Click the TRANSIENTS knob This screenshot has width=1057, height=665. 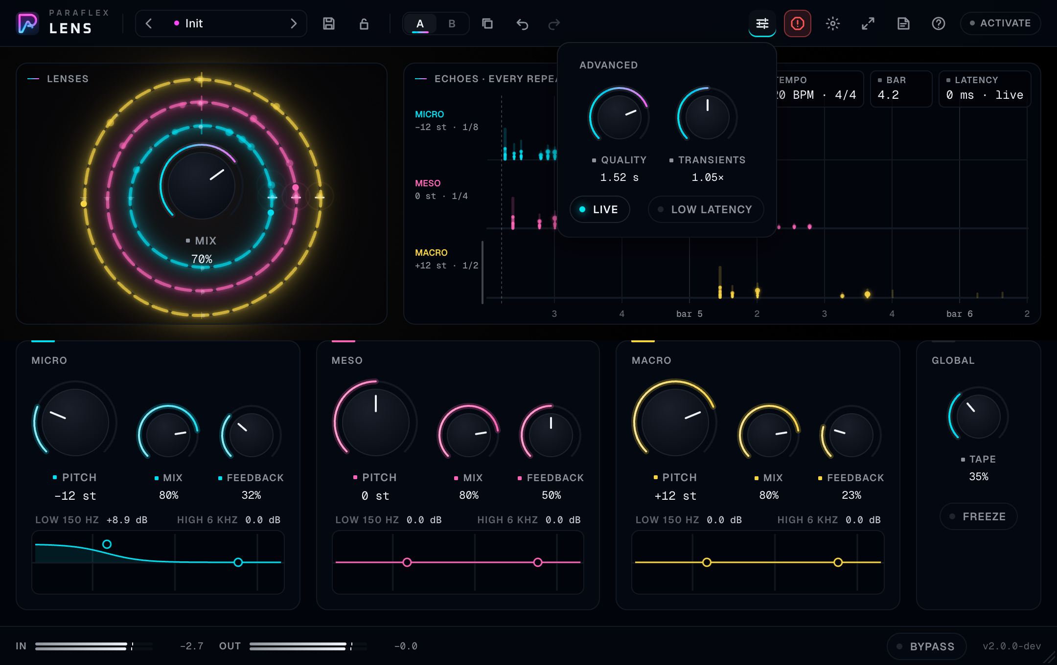[x=707, y=117]
